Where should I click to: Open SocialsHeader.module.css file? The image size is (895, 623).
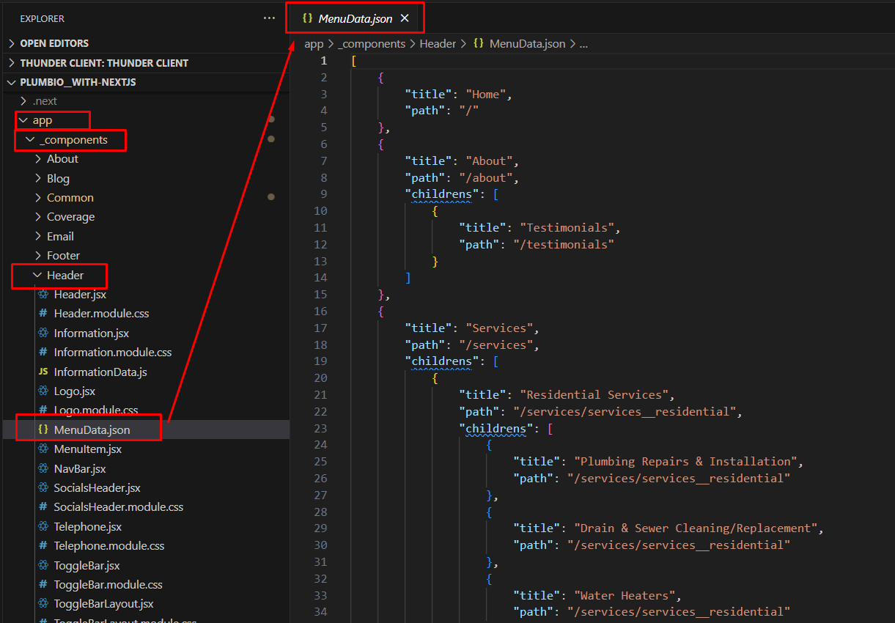118,506
